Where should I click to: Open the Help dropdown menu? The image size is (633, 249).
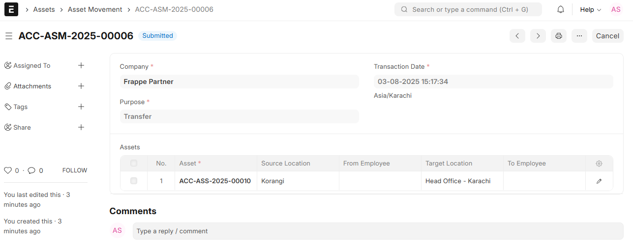[x=590, y=9]
